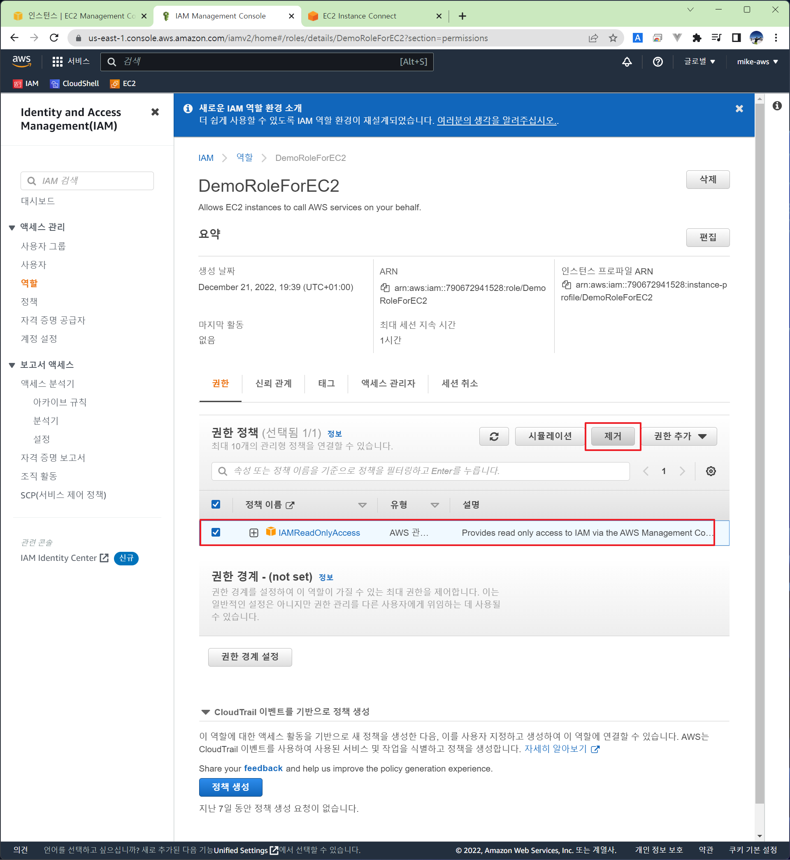
Task: Close the IAM navigation sidebar
Action: (x=155, y=112)
